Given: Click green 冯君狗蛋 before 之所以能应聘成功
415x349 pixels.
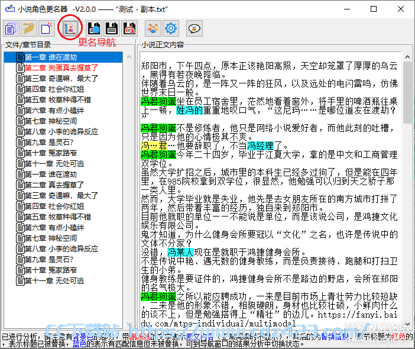Looking at the screenshot, I should point(158,296).
